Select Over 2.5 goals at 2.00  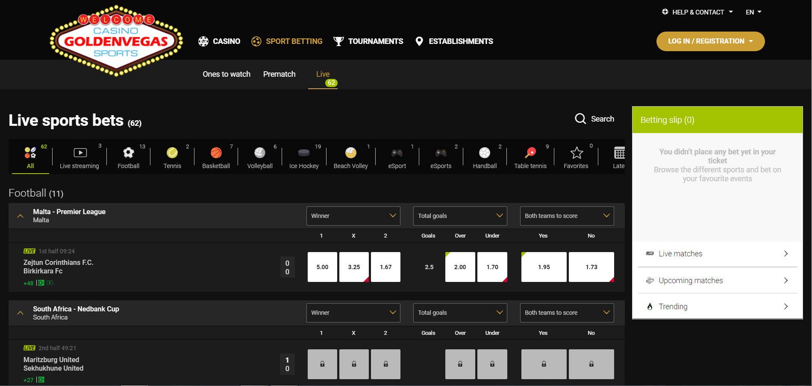(x=460, y=267)
